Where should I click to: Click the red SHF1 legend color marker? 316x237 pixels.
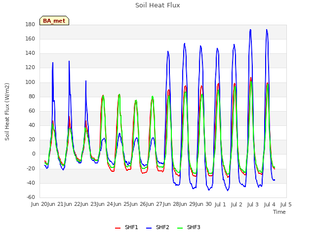click(118, 228)
